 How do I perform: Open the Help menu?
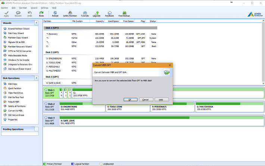click(54, 8)
